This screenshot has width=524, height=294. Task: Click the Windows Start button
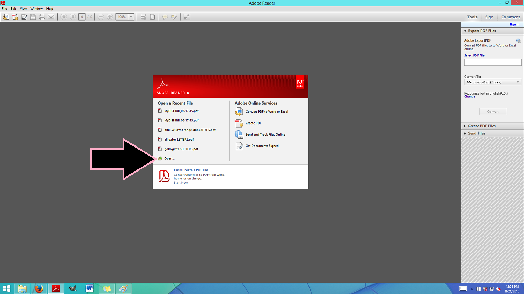(7, 288)
